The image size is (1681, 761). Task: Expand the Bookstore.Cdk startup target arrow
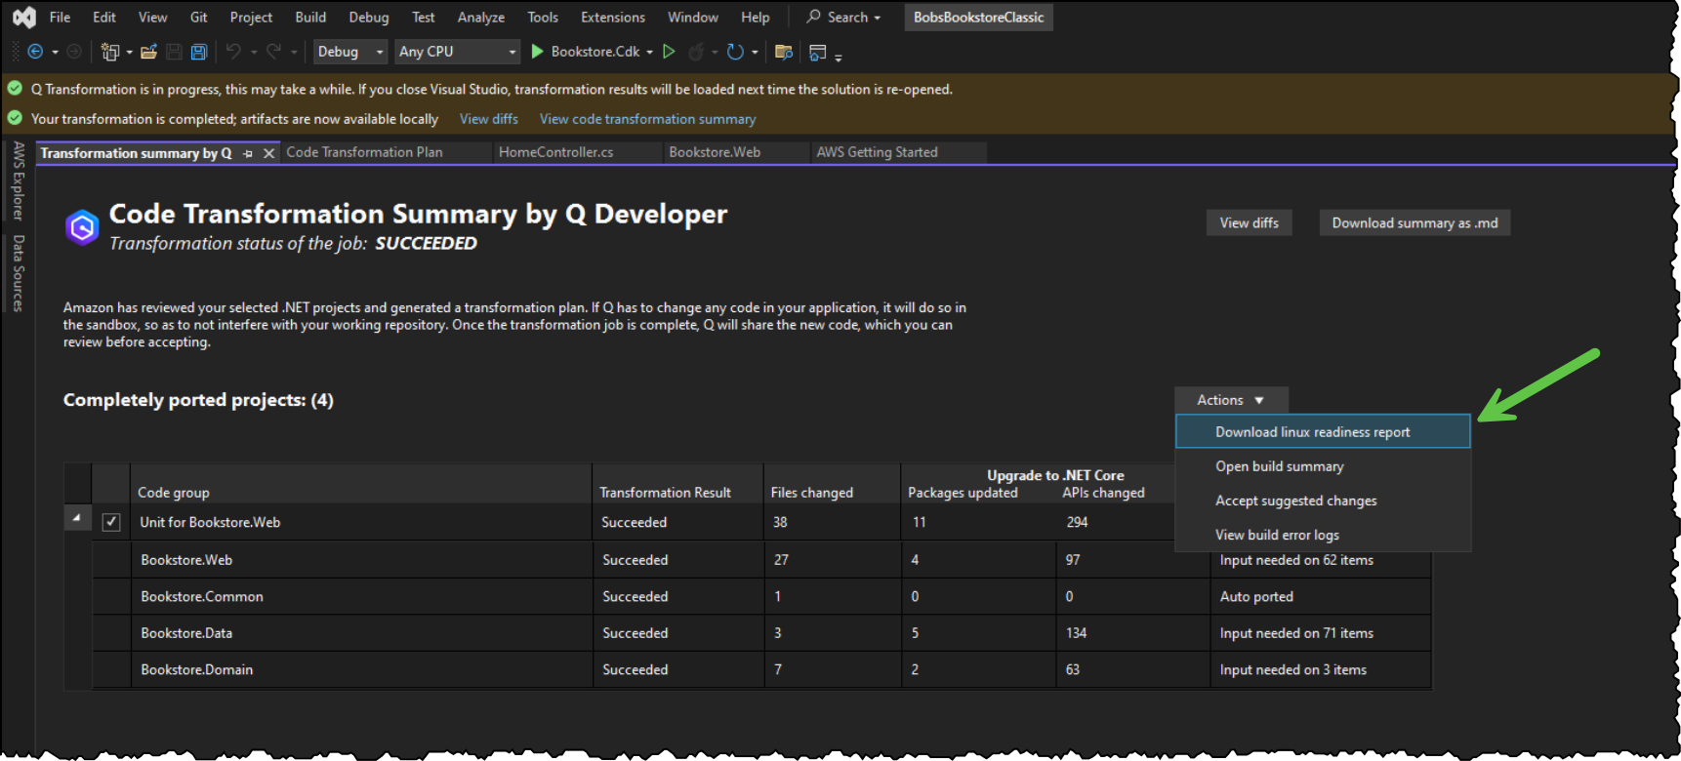[649, 52]
